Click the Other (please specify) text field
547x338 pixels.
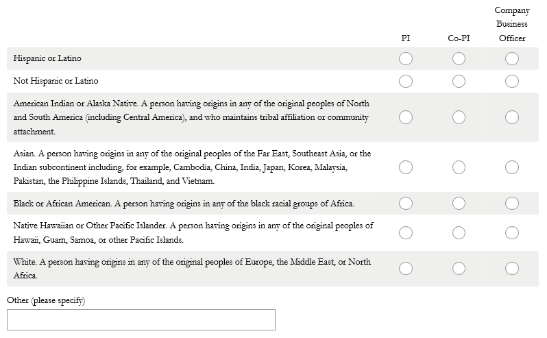pyautogui.click(x=141, y=319)
